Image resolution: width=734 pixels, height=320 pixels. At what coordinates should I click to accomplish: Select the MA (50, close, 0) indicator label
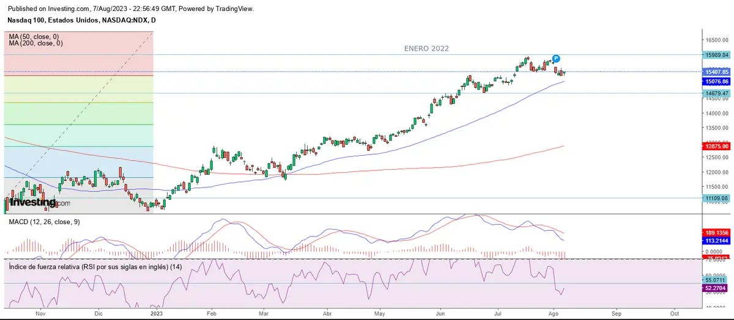click(35, 37)
